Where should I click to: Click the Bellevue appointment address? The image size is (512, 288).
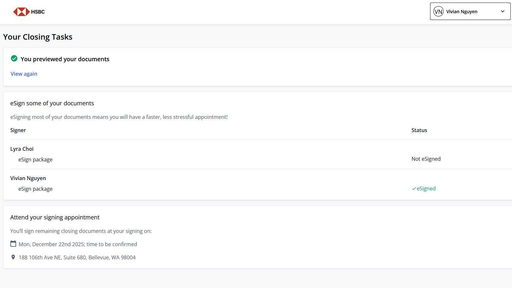(77, 257)
